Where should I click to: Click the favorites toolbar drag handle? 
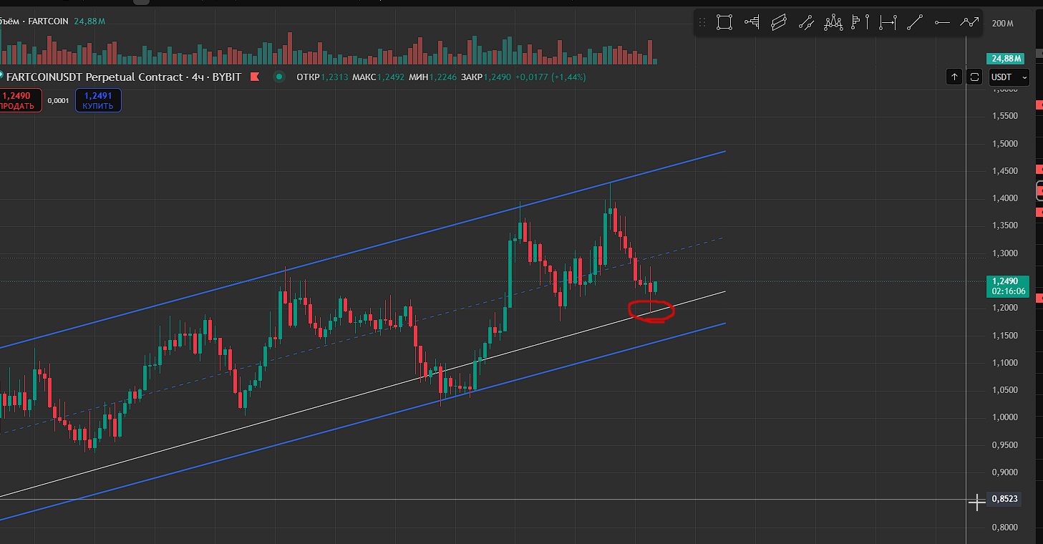coord(702,23)
